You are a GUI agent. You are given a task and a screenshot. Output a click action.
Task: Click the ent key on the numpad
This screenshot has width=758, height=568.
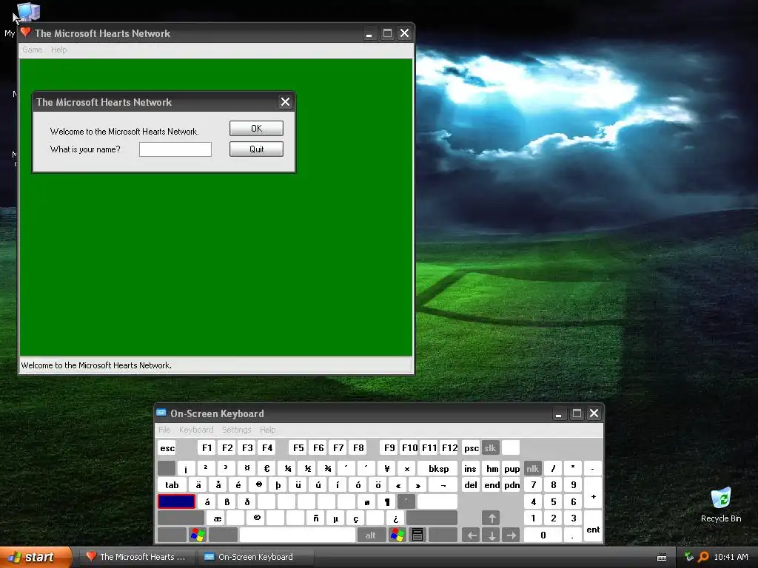593,527
